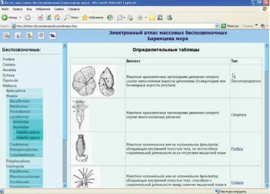Image resolution: width=270 pixels, height=194 pixels.
Task: Collapse the Mollusca tree node
Action: 10,86
